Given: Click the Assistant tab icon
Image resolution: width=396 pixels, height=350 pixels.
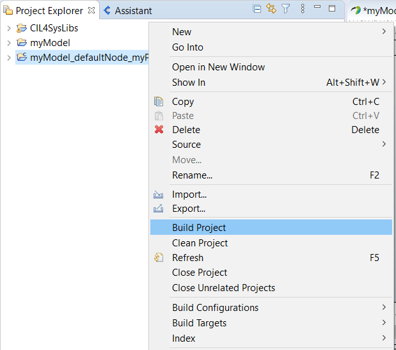Looking at the screenshot, I should coord(107,10).
